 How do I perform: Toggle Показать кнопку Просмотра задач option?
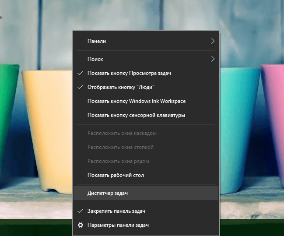[146, 73]
